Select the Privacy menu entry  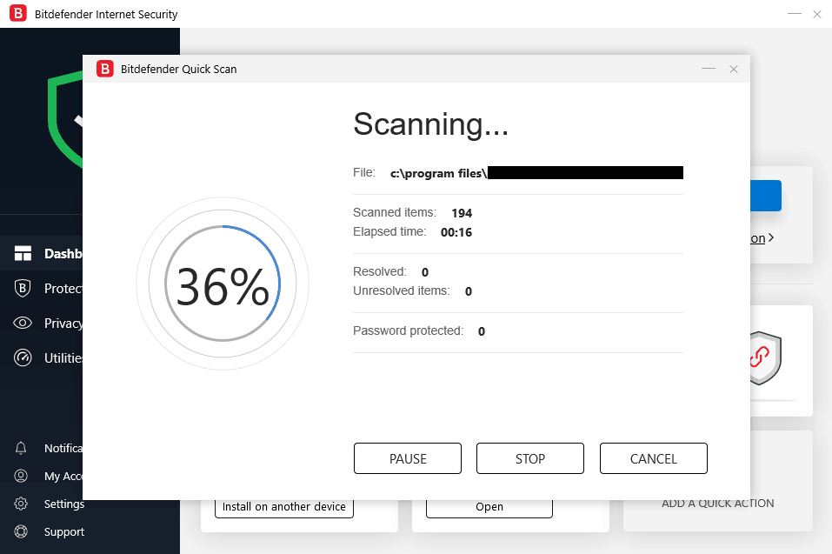coord(63,323)
